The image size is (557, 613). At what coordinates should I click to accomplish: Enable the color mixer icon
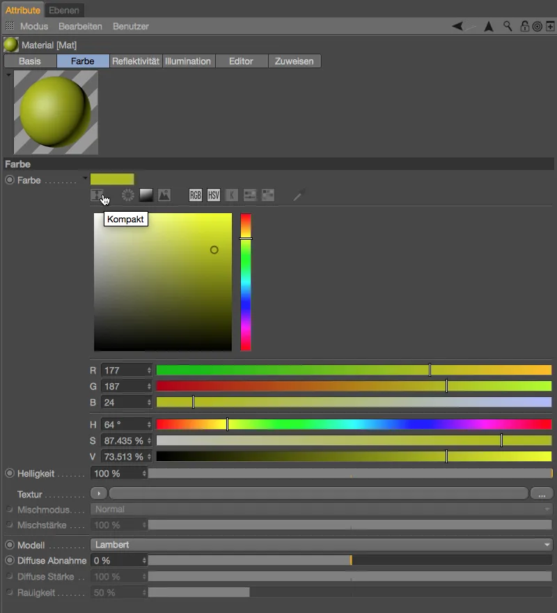(x=250, y=194)
